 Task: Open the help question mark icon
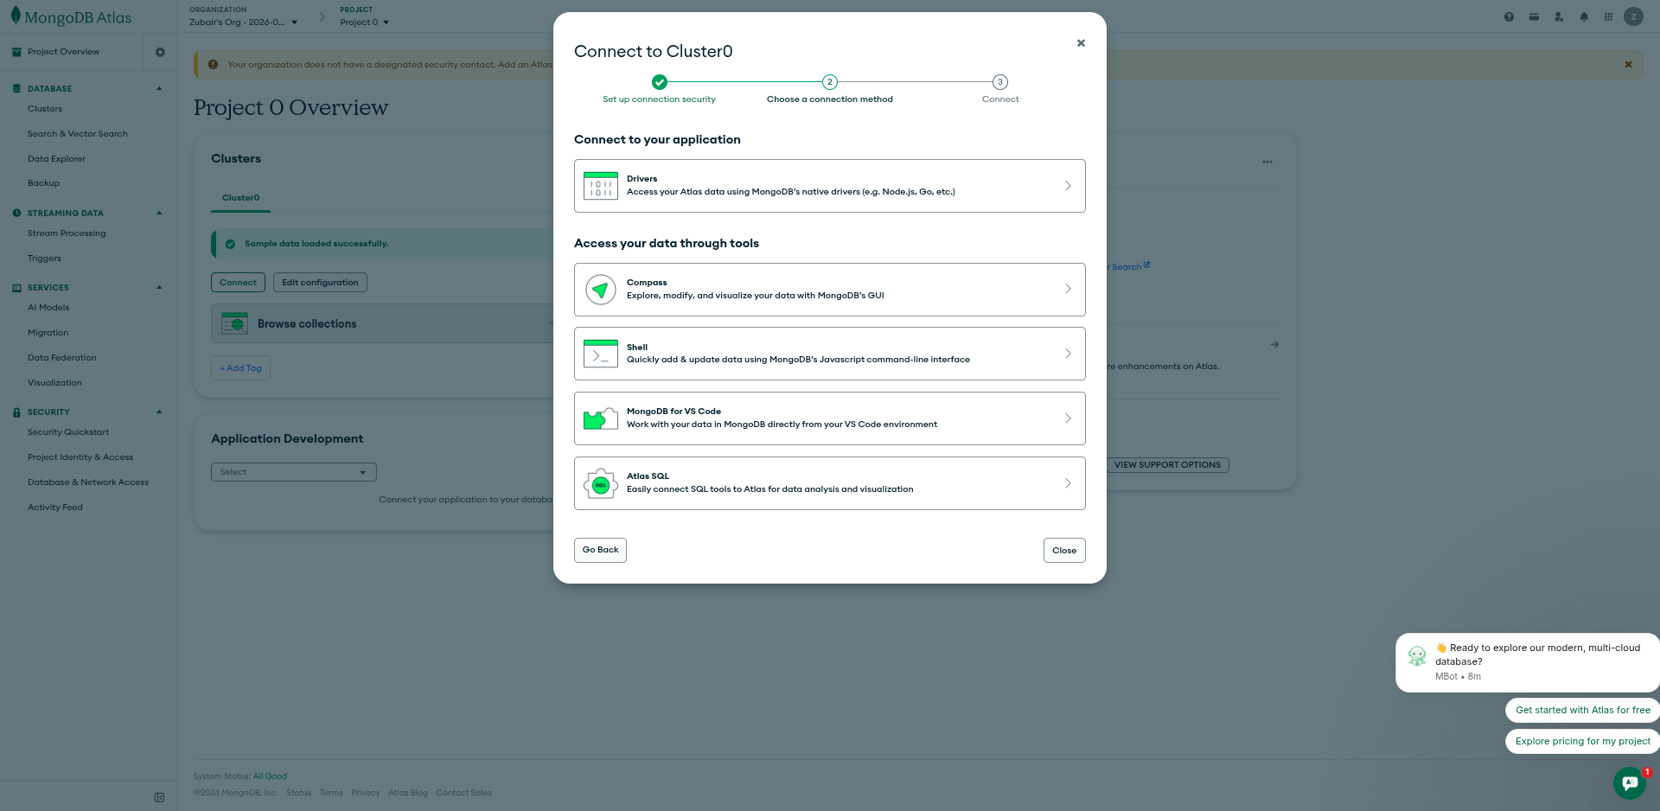(1509, 16)
